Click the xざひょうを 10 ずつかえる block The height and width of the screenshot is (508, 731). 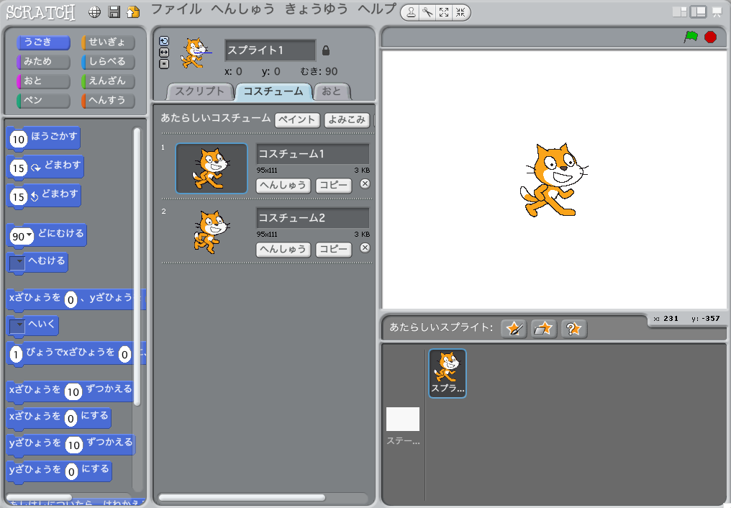[x=71, y=391]
